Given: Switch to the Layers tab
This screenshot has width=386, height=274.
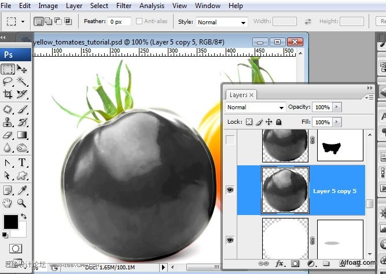Looking at the screenshot, I should click(238, 95).
